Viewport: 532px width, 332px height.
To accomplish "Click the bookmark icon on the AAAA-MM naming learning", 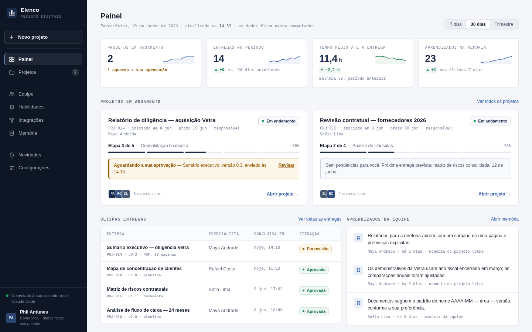I will pos(358,303).
